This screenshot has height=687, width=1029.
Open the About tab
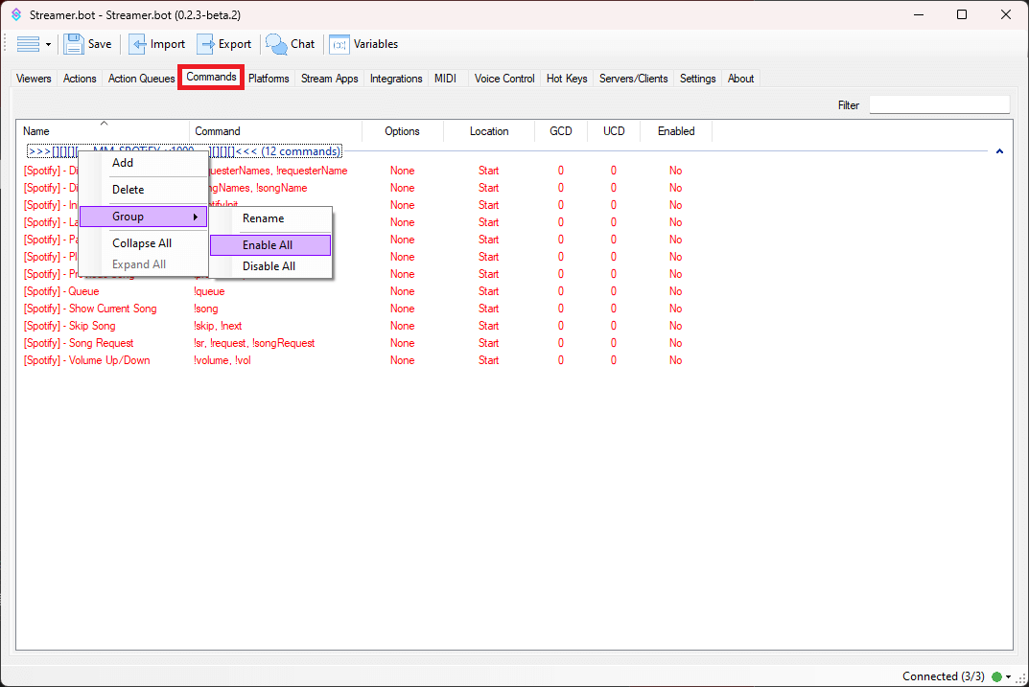pyautogui.click(x=740, y=78)
